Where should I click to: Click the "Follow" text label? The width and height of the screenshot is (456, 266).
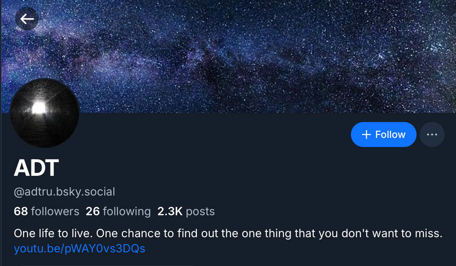390,135
